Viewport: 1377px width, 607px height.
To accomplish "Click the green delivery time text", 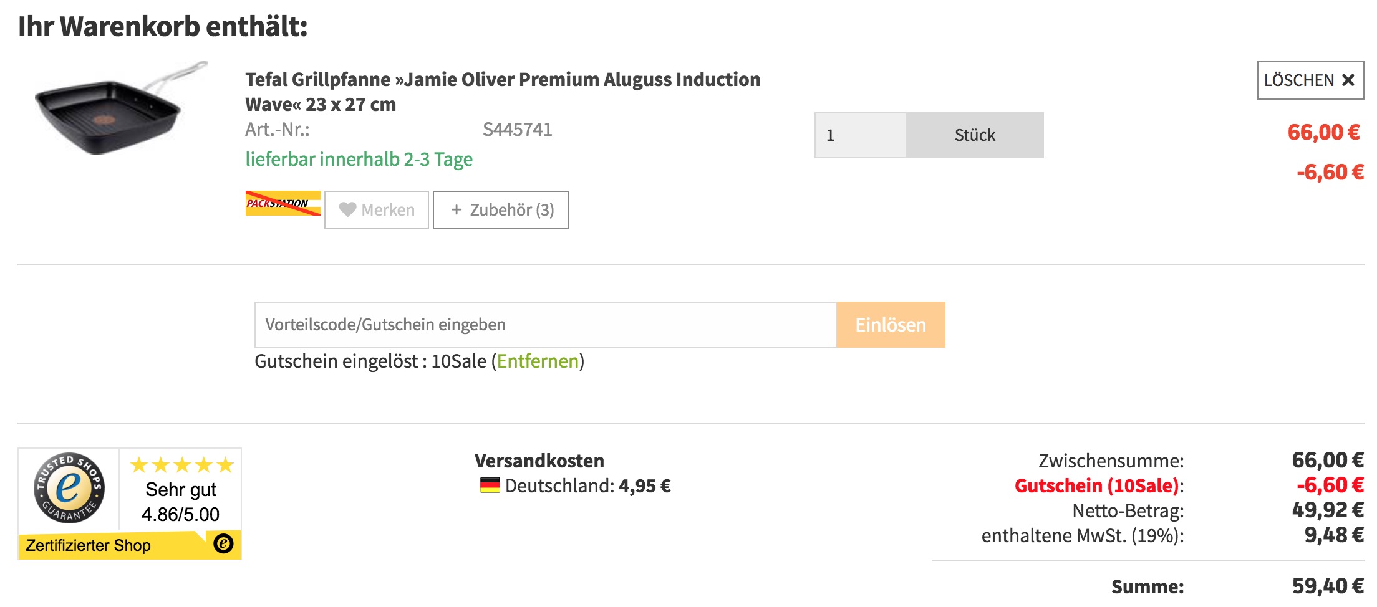I will tap(359, 160).
